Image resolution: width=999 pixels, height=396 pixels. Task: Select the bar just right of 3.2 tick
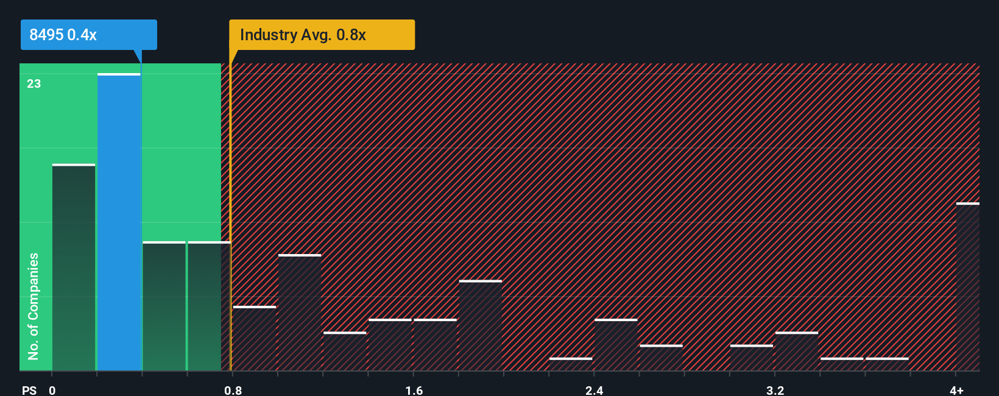click(797, 351)
